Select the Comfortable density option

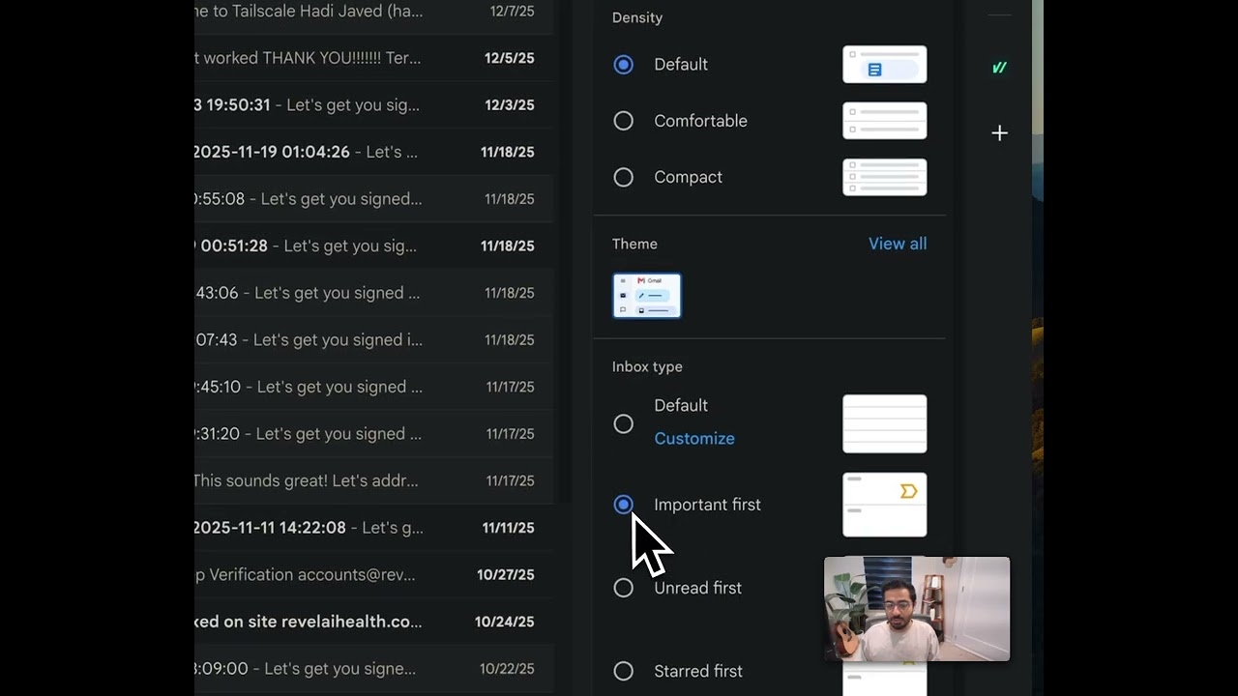[624, 121]
